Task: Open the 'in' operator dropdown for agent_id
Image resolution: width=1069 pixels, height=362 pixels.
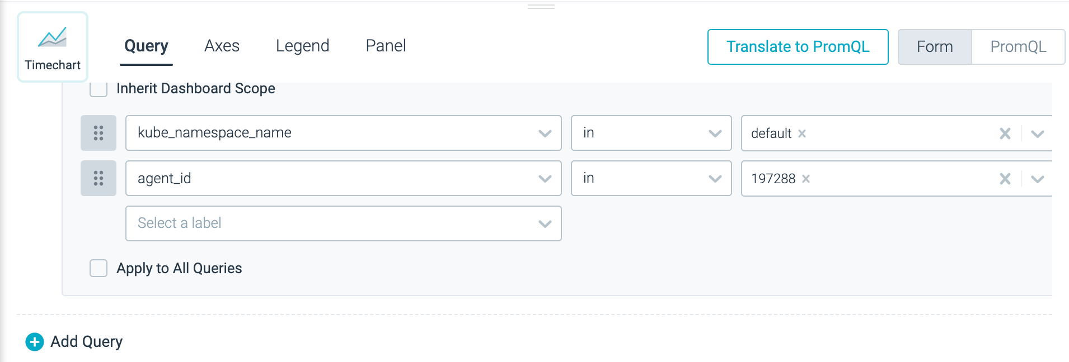Action: tap(651, 178)
